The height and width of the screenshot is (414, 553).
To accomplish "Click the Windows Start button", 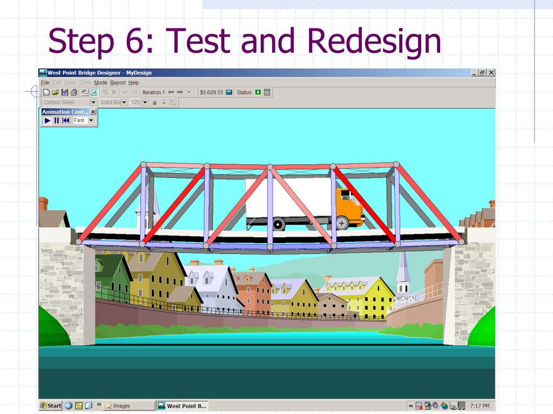I will click(x=50, y=405).
